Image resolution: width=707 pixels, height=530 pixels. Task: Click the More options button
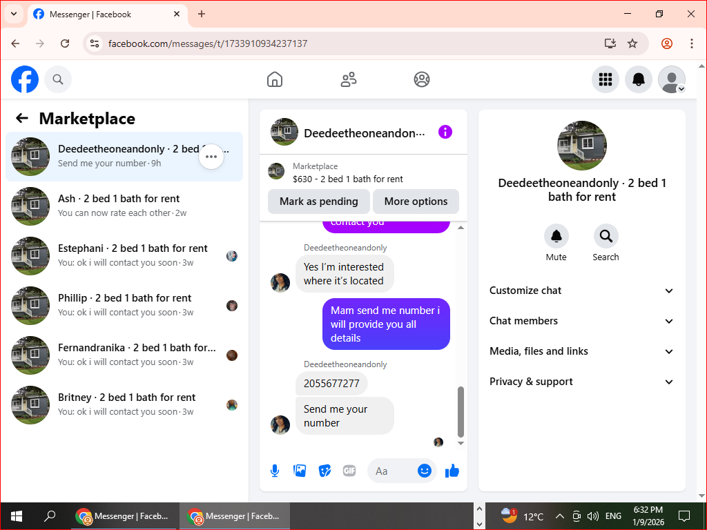pyautogui.click(x=416, y=202)
